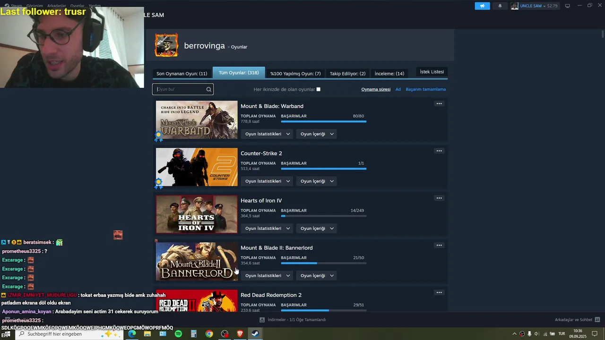Open Calculator from taskbar
605x340 pixels.
[194, 334]
